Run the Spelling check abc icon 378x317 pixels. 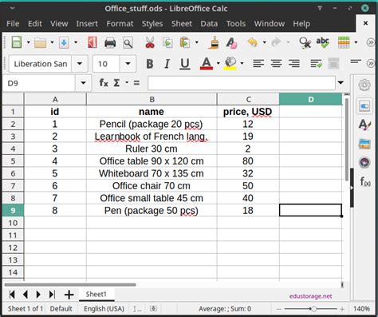pyautogui.click(x=323, y=42)
